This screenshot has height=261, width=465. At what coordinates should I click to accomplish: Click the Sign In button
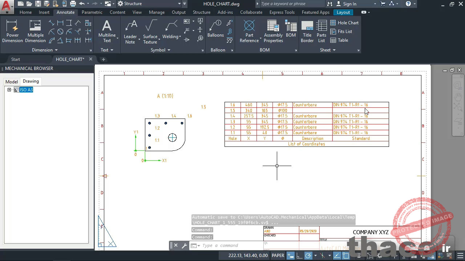(346, 4)
